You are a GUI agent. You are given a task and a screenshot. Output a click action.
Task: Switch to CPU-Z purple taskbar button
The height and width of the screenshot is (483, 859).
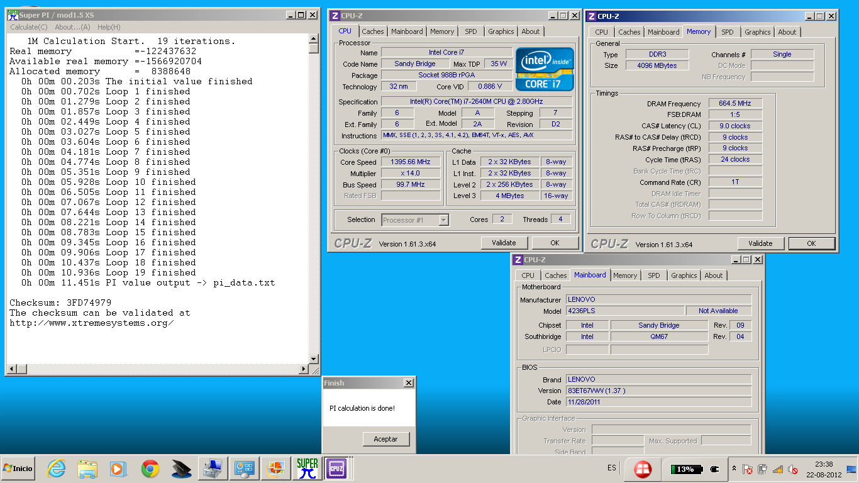pos(336,469)
